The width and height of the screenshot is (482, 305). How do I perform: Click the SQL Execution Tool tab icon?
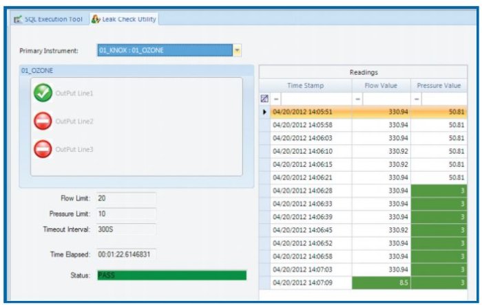(17, 19)
